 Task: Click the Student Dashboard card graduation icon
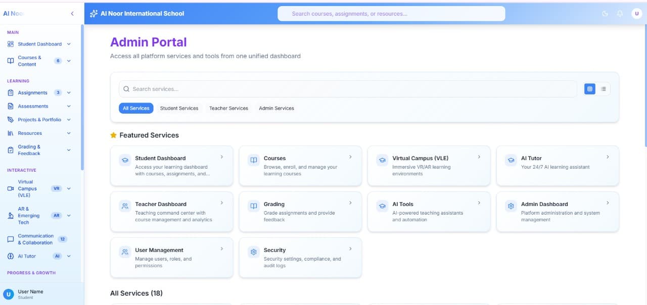[124, 160]
